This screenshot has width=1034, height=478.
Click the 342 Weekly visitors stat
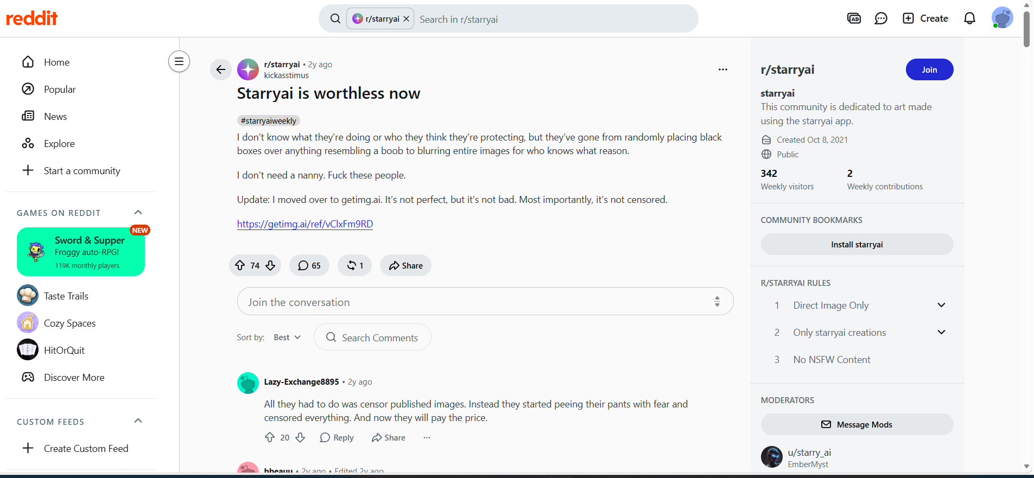click(x=787, y=180)
